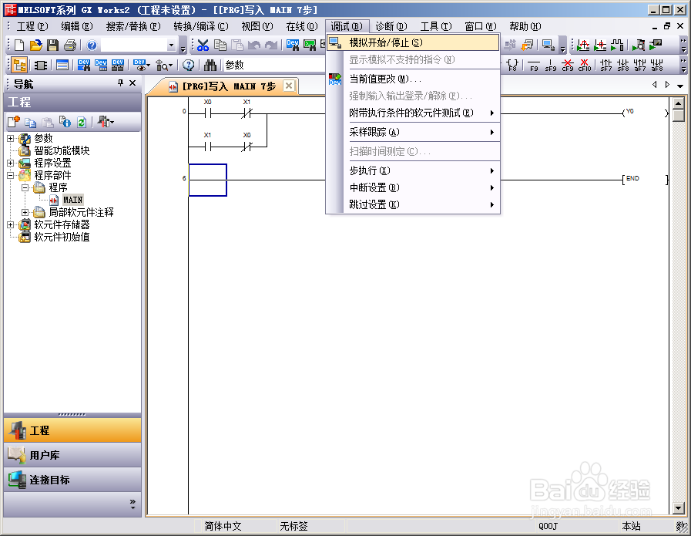Switch to 用户库 panel button
This screenshot has height=536, width=691.
point(72,455)
